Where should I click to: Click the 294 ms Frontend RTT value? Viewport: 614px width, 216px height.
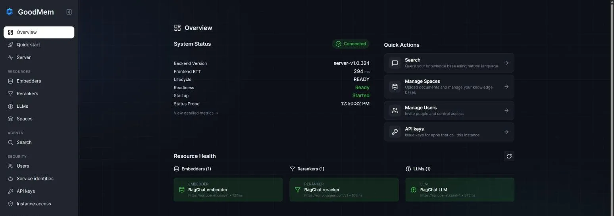pos(362,71)
